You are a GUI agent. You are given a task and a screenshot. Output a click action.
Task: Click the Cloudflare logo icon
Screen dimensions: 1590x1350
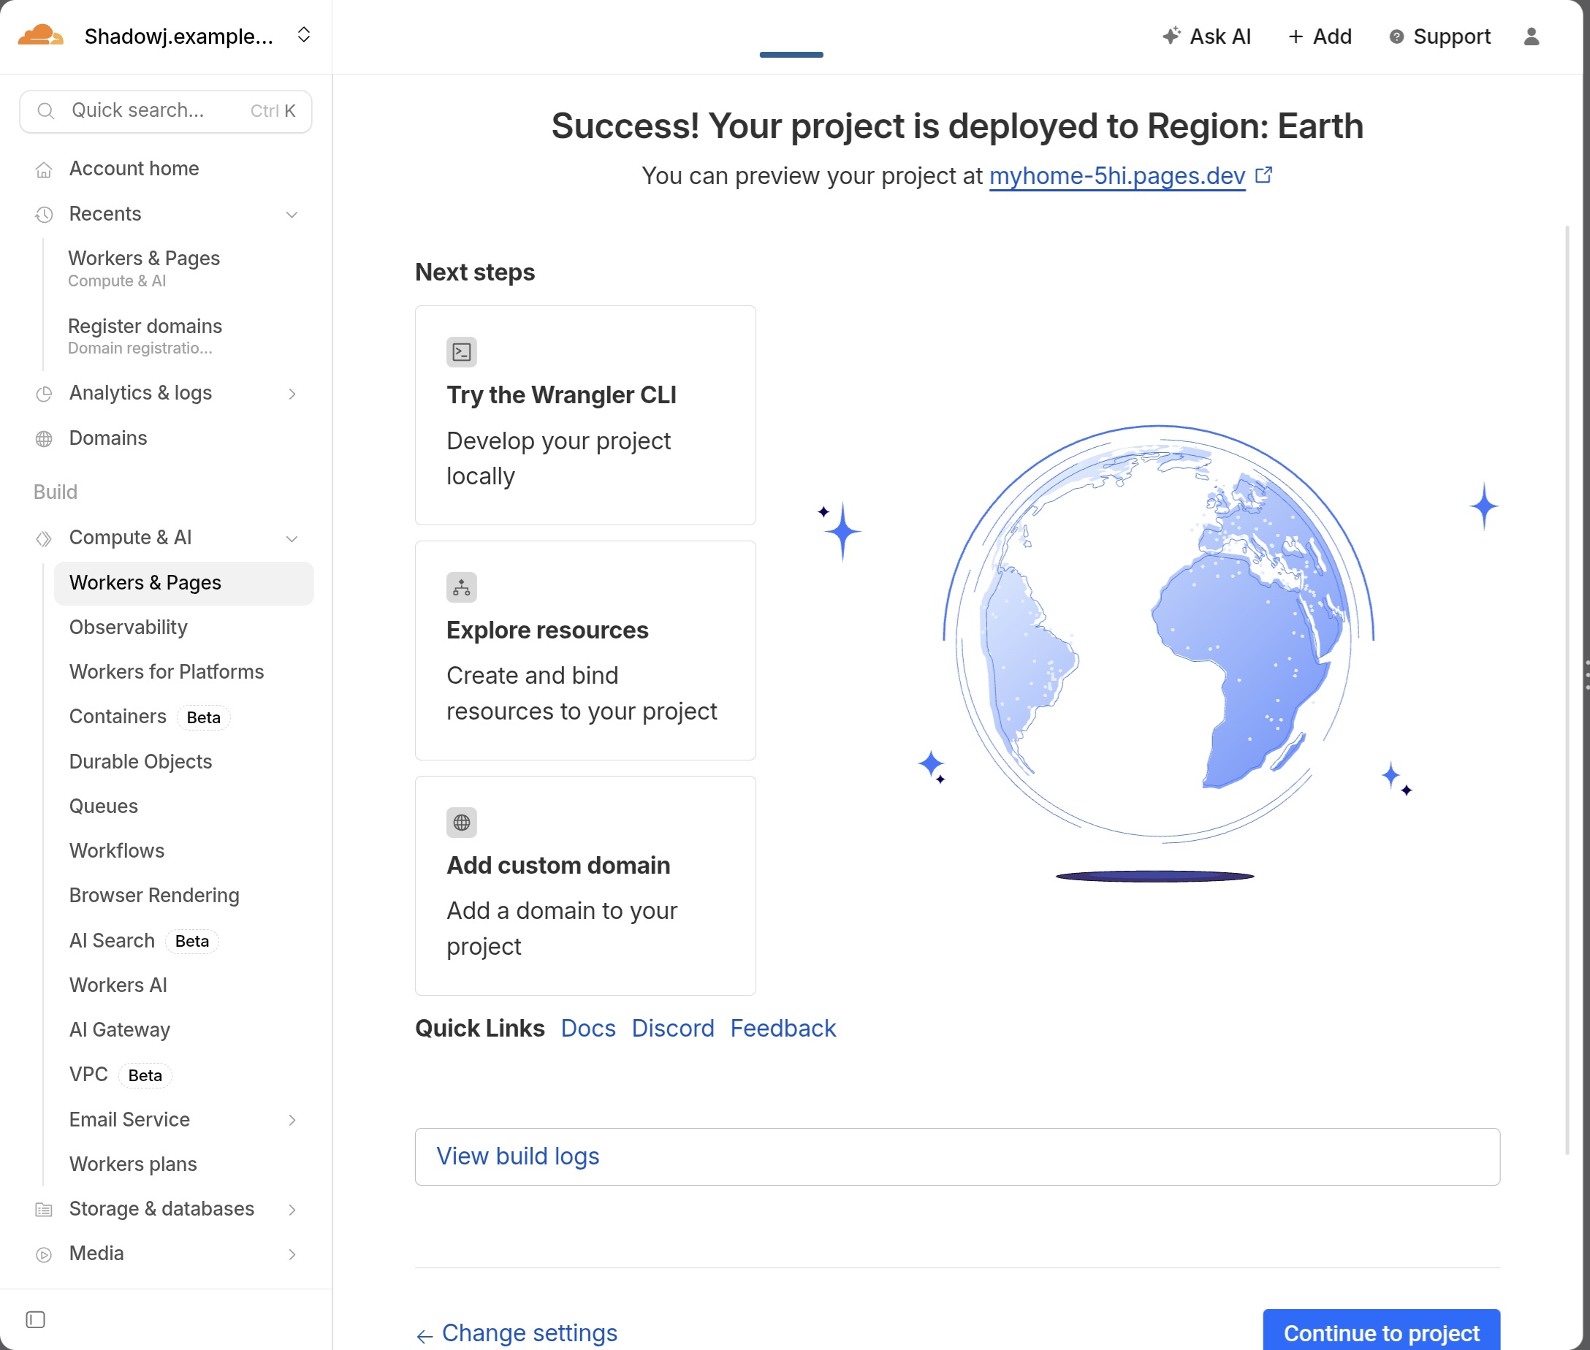click(39, 36)
